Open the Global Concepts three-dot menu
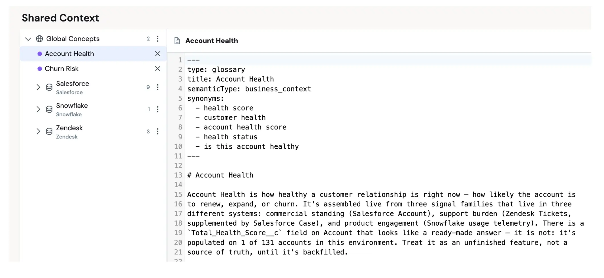604x278 pixels. click(x=158, y=39)
